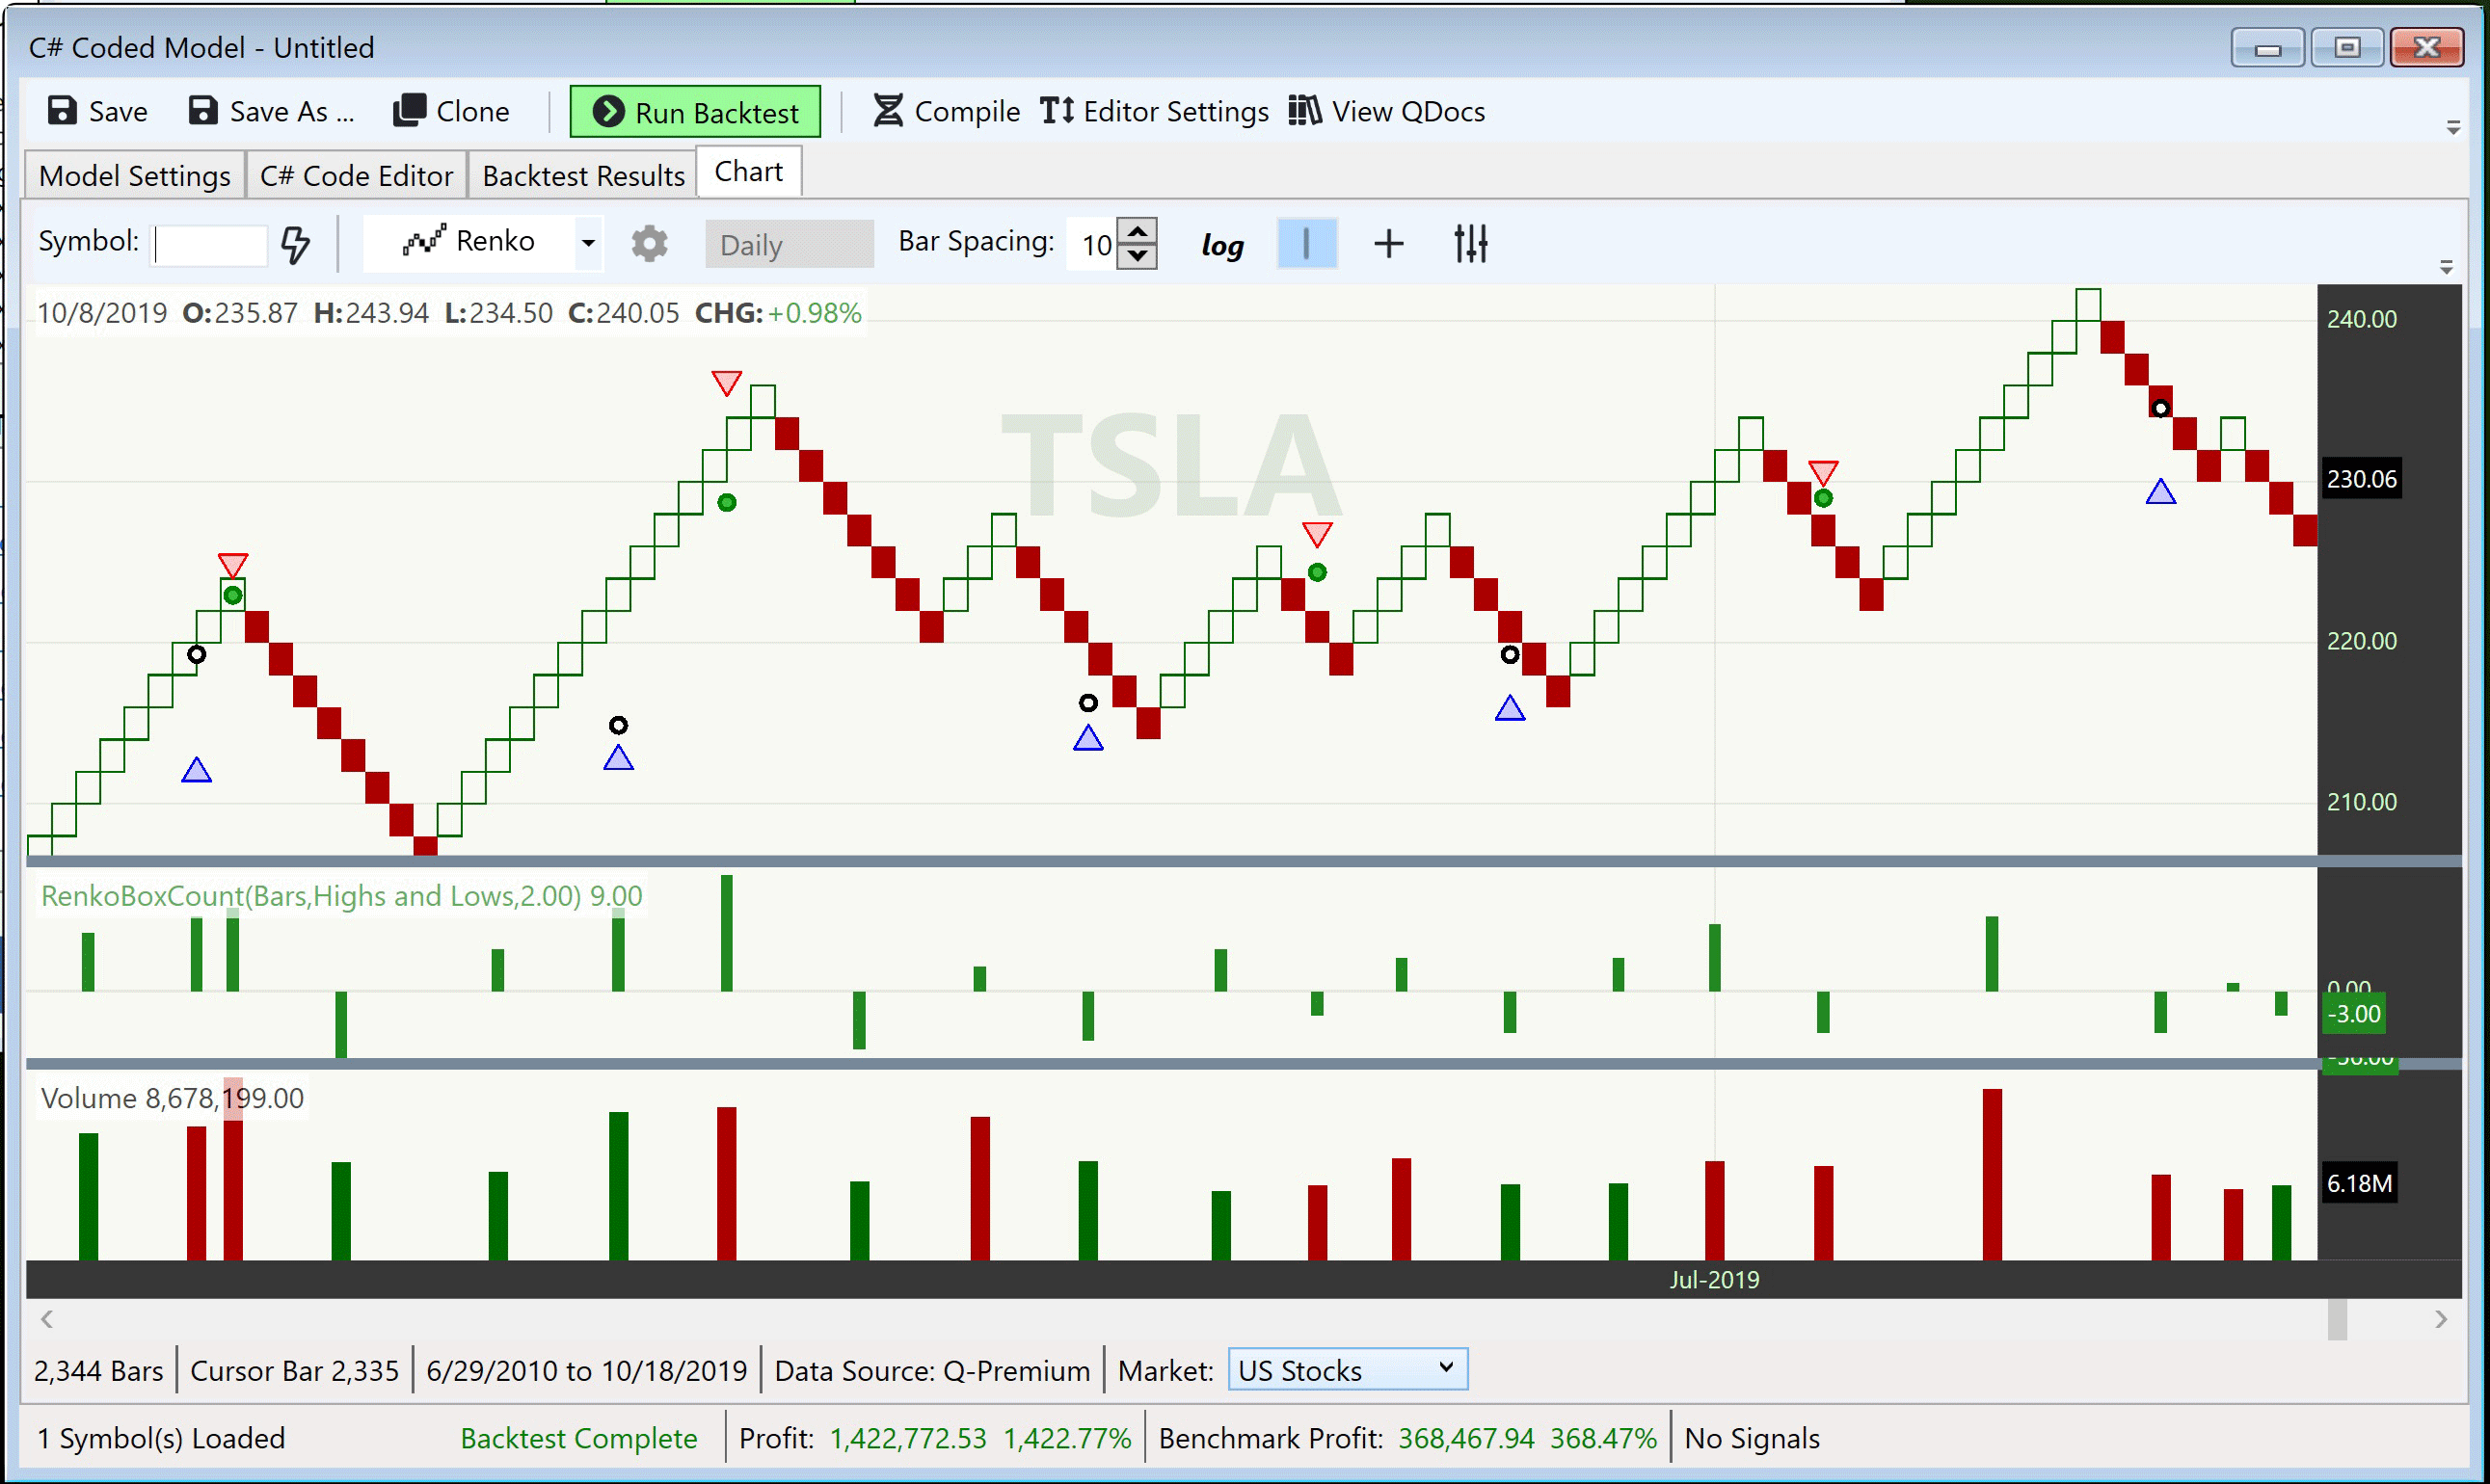The width and height of the screenshot is (2490, 1484).
Task: Open the Market US Stocks dropdown
Action: click(x=1348, y=1370)
